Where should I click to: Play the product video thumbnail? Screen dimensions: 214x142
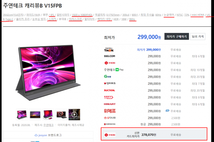point(74,114)
